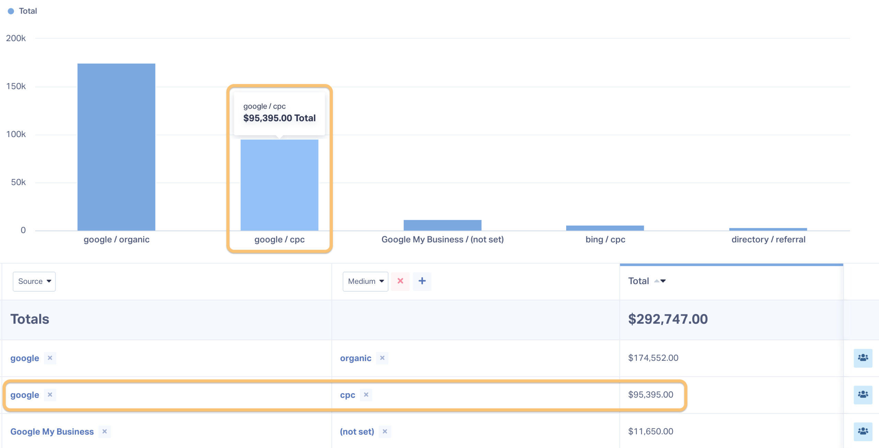Image resolution: width=879 pixels, height=448 pixels.
Task: Open the organic medium link
Action: coord(356,358)
